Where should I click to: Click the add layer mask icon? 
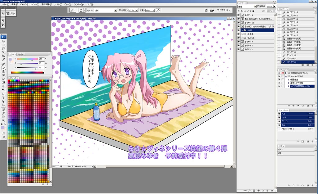254,191
